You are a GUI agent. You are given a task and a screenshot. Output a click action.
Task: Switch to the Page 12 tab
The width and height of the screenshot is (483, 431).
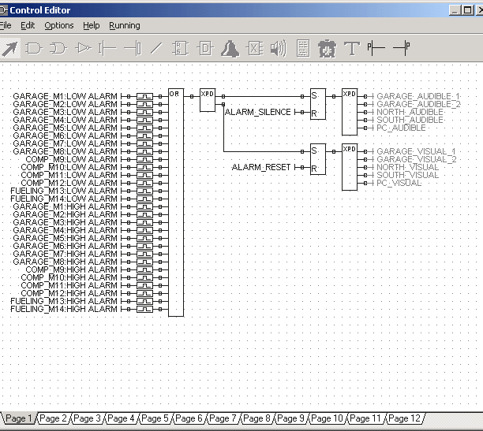[x=404, y=418]
